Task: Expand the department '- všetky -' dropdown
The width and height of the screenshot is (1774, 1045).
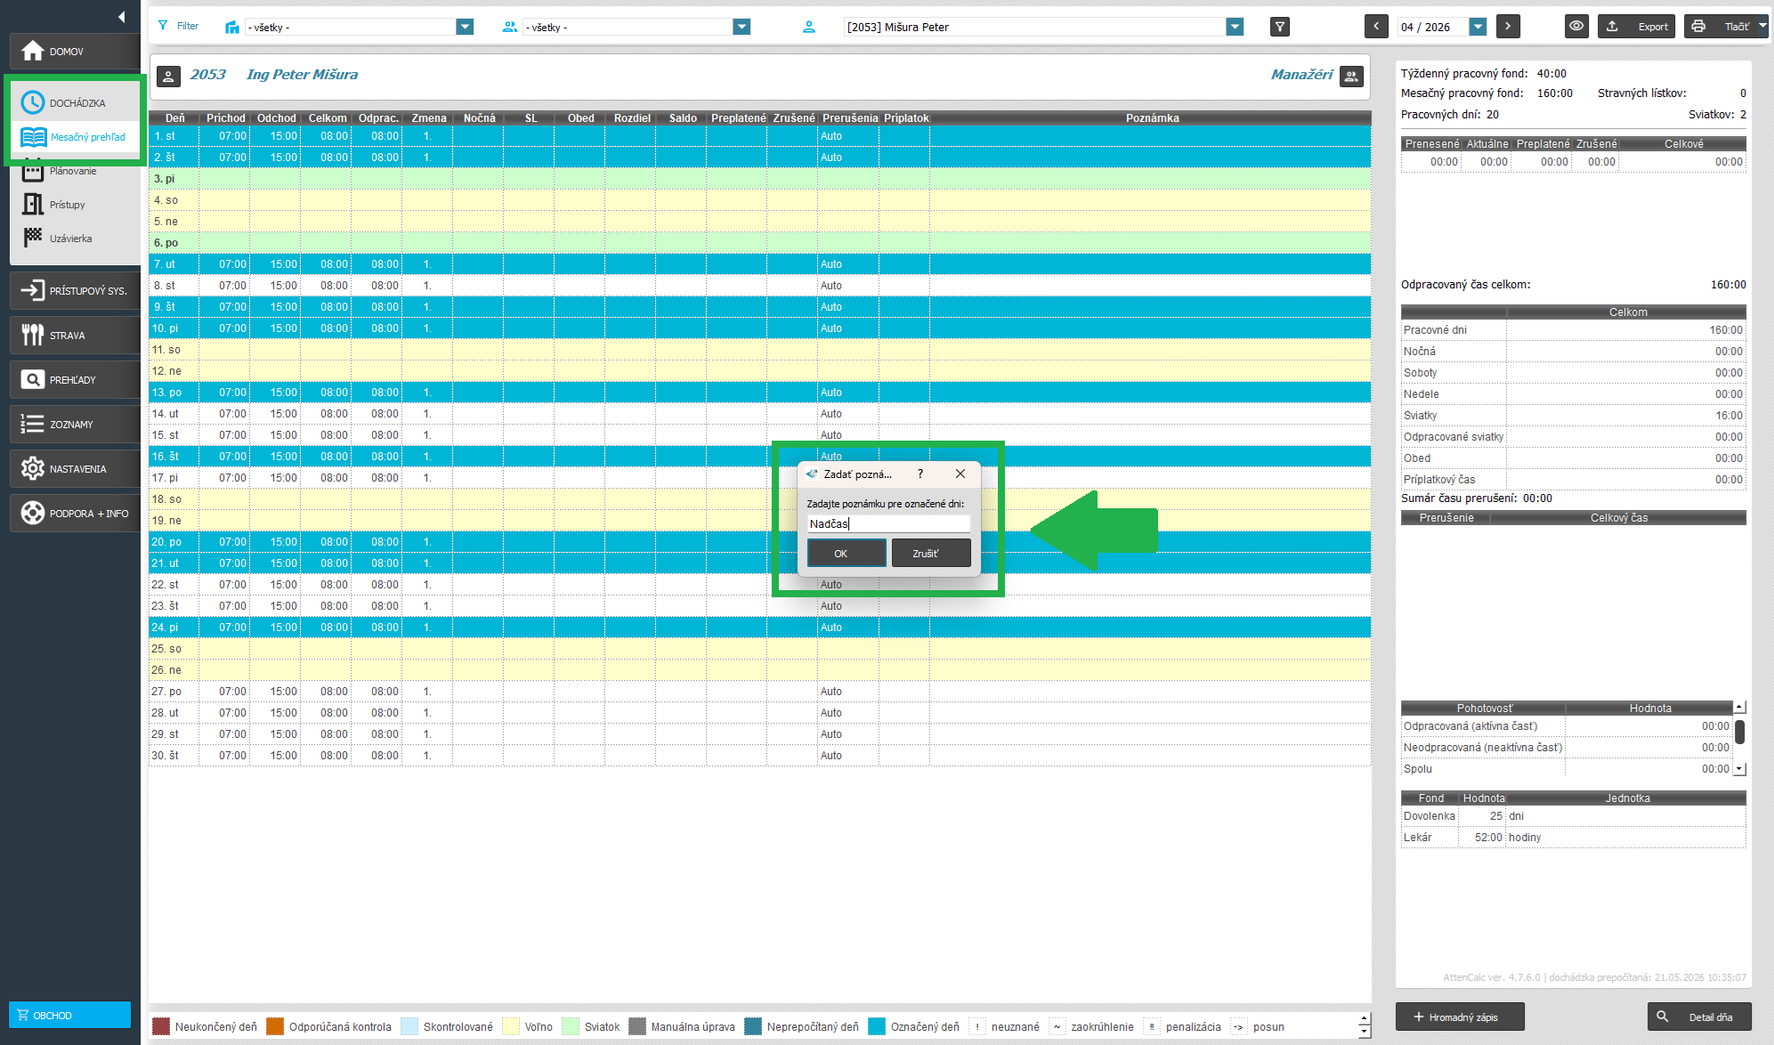Action: [x=465, y=27]
